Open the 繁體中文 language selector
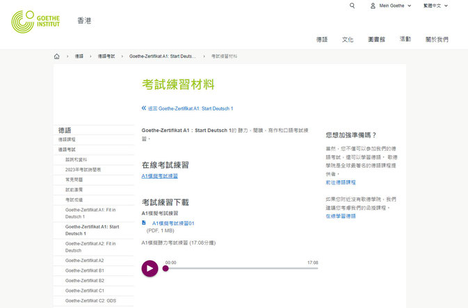The height and width of the screenshot is (308, 468). click(x=435, y=6)
